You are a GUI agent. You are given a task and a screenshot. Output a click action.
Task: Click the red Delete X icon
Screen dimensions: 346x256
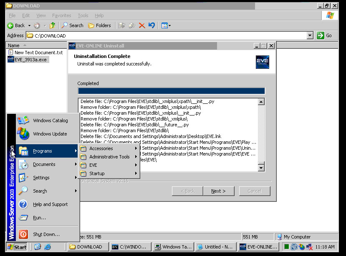pos(142,25)
